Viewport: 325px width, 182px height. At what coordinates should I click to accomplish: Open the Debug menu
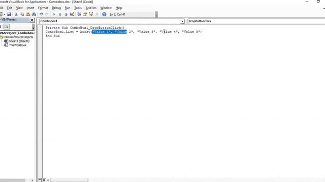pos(56,8)
